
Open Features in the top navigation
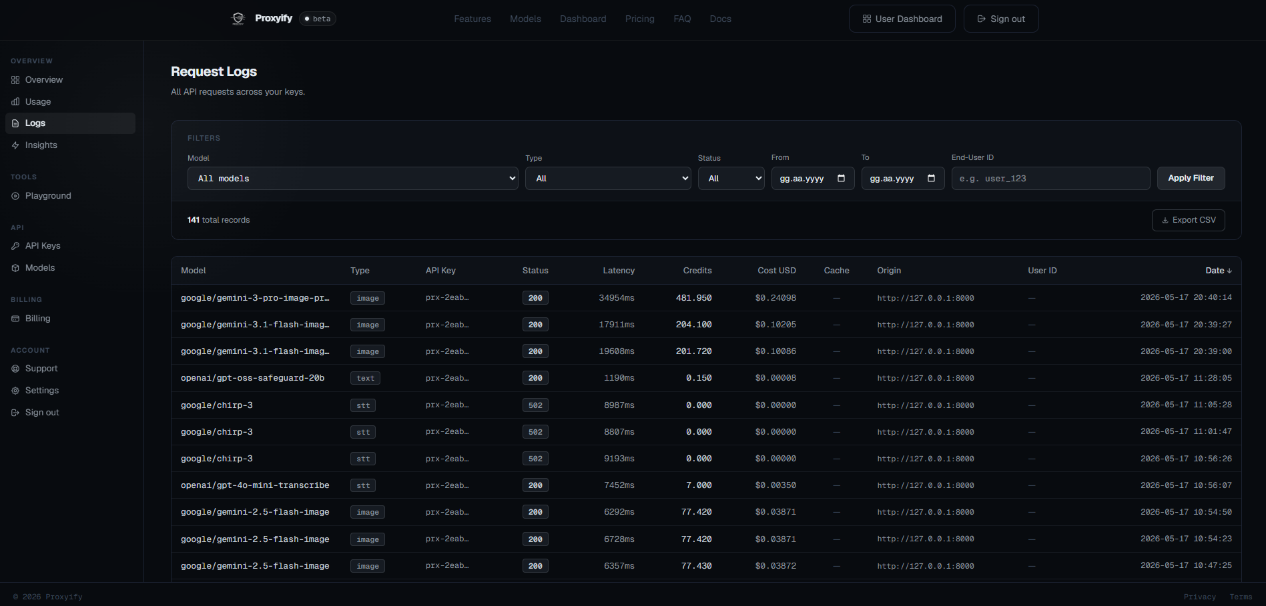[x=472, y=19]
